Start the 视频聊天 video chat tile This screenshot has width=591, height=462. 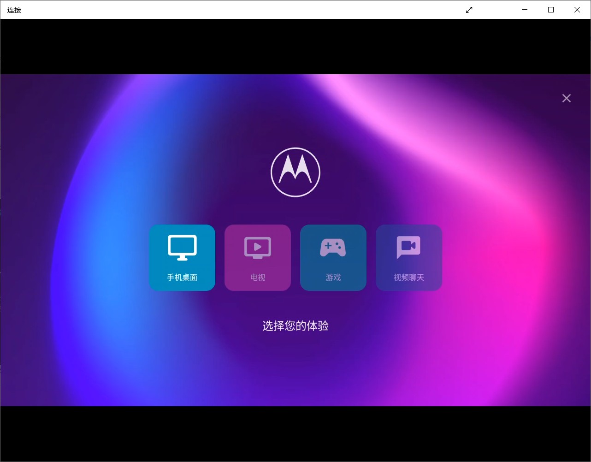click(x=409, y=258)
